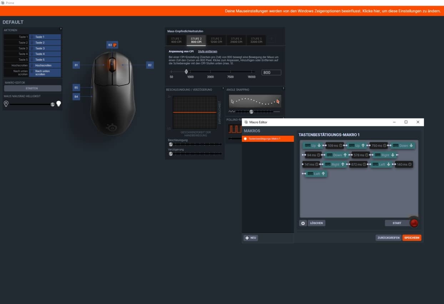Screen dimensions: 444x304
Task: Click the Speichern button in Macro Editor
Action: (x=412, y=238)
